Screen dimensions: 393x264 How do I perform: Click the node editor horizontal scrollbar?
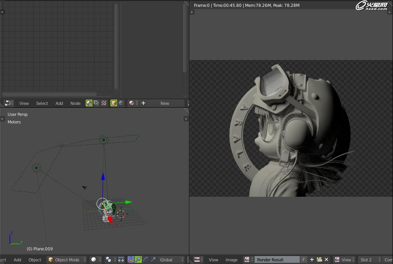tap(49, 93)
